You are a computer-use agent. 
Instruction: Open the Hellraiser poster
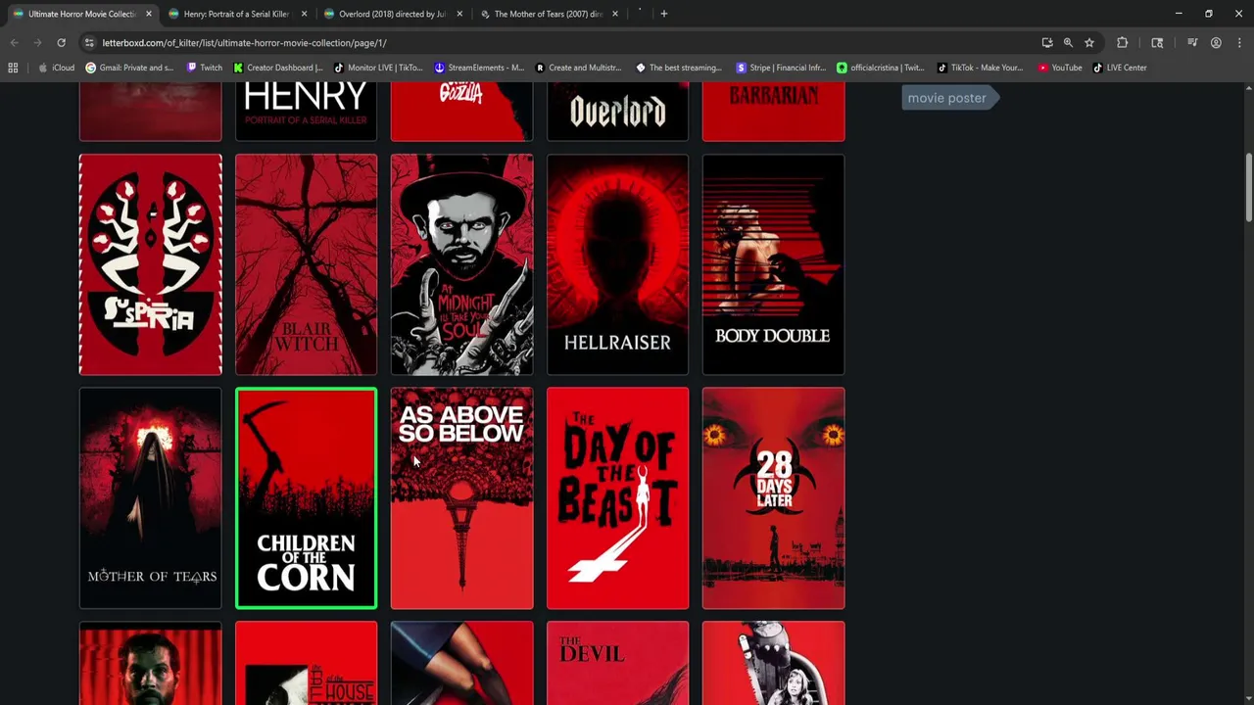point(617,264)
